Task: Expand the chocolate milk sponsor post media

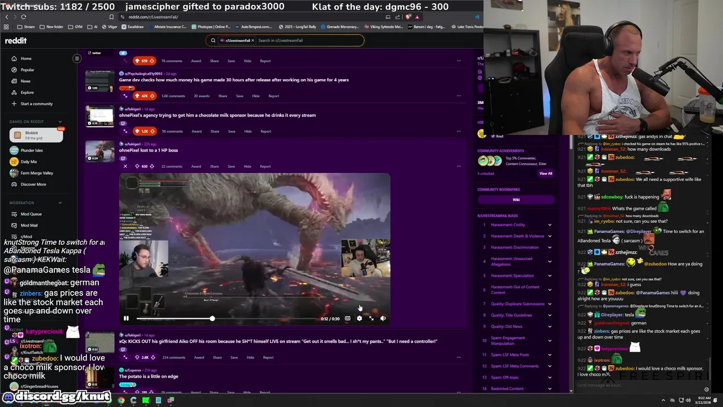Action: coord(125,131)
